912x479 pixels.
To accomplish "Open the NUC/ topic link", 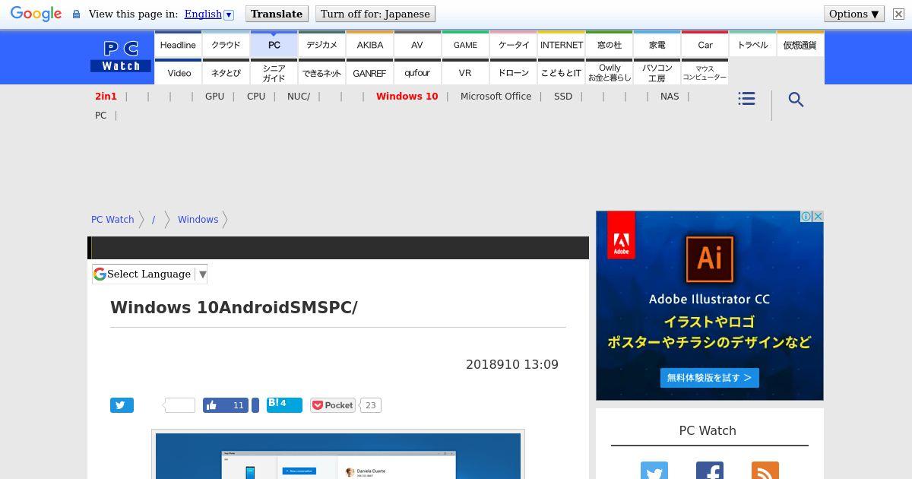I will pyautogui.click(x=299, y=97).
